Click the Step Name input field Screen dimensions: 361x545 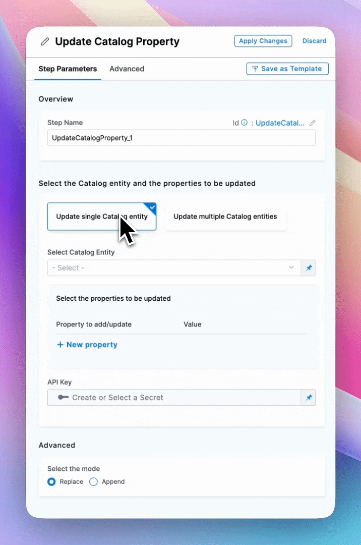pyautogui.click(x=182, y=138)
